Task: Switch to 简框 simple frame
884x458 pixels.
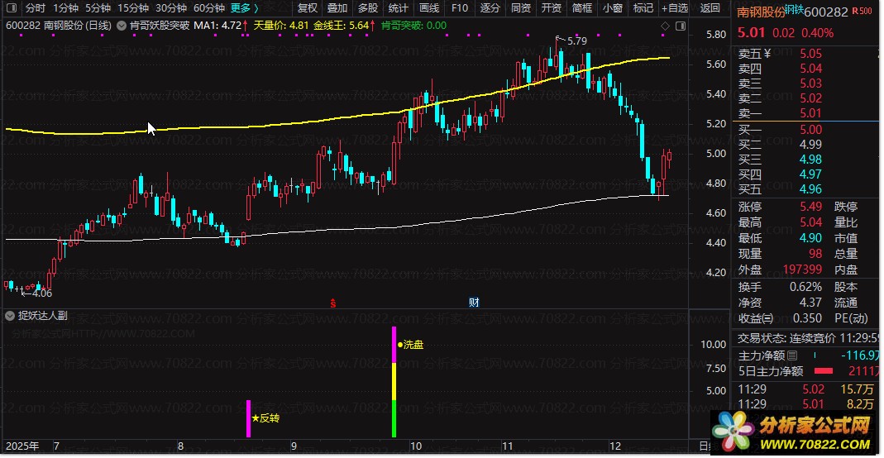Action: click(581, 8)
